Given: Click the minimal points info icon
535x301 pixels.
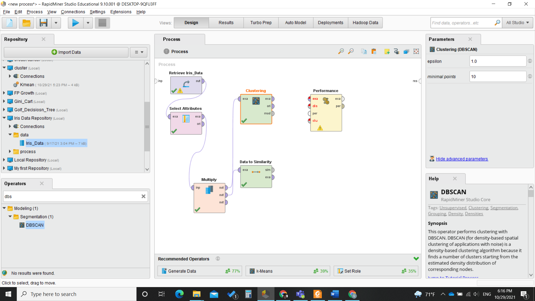Looking at the screenshot, I should pos(530,76).
